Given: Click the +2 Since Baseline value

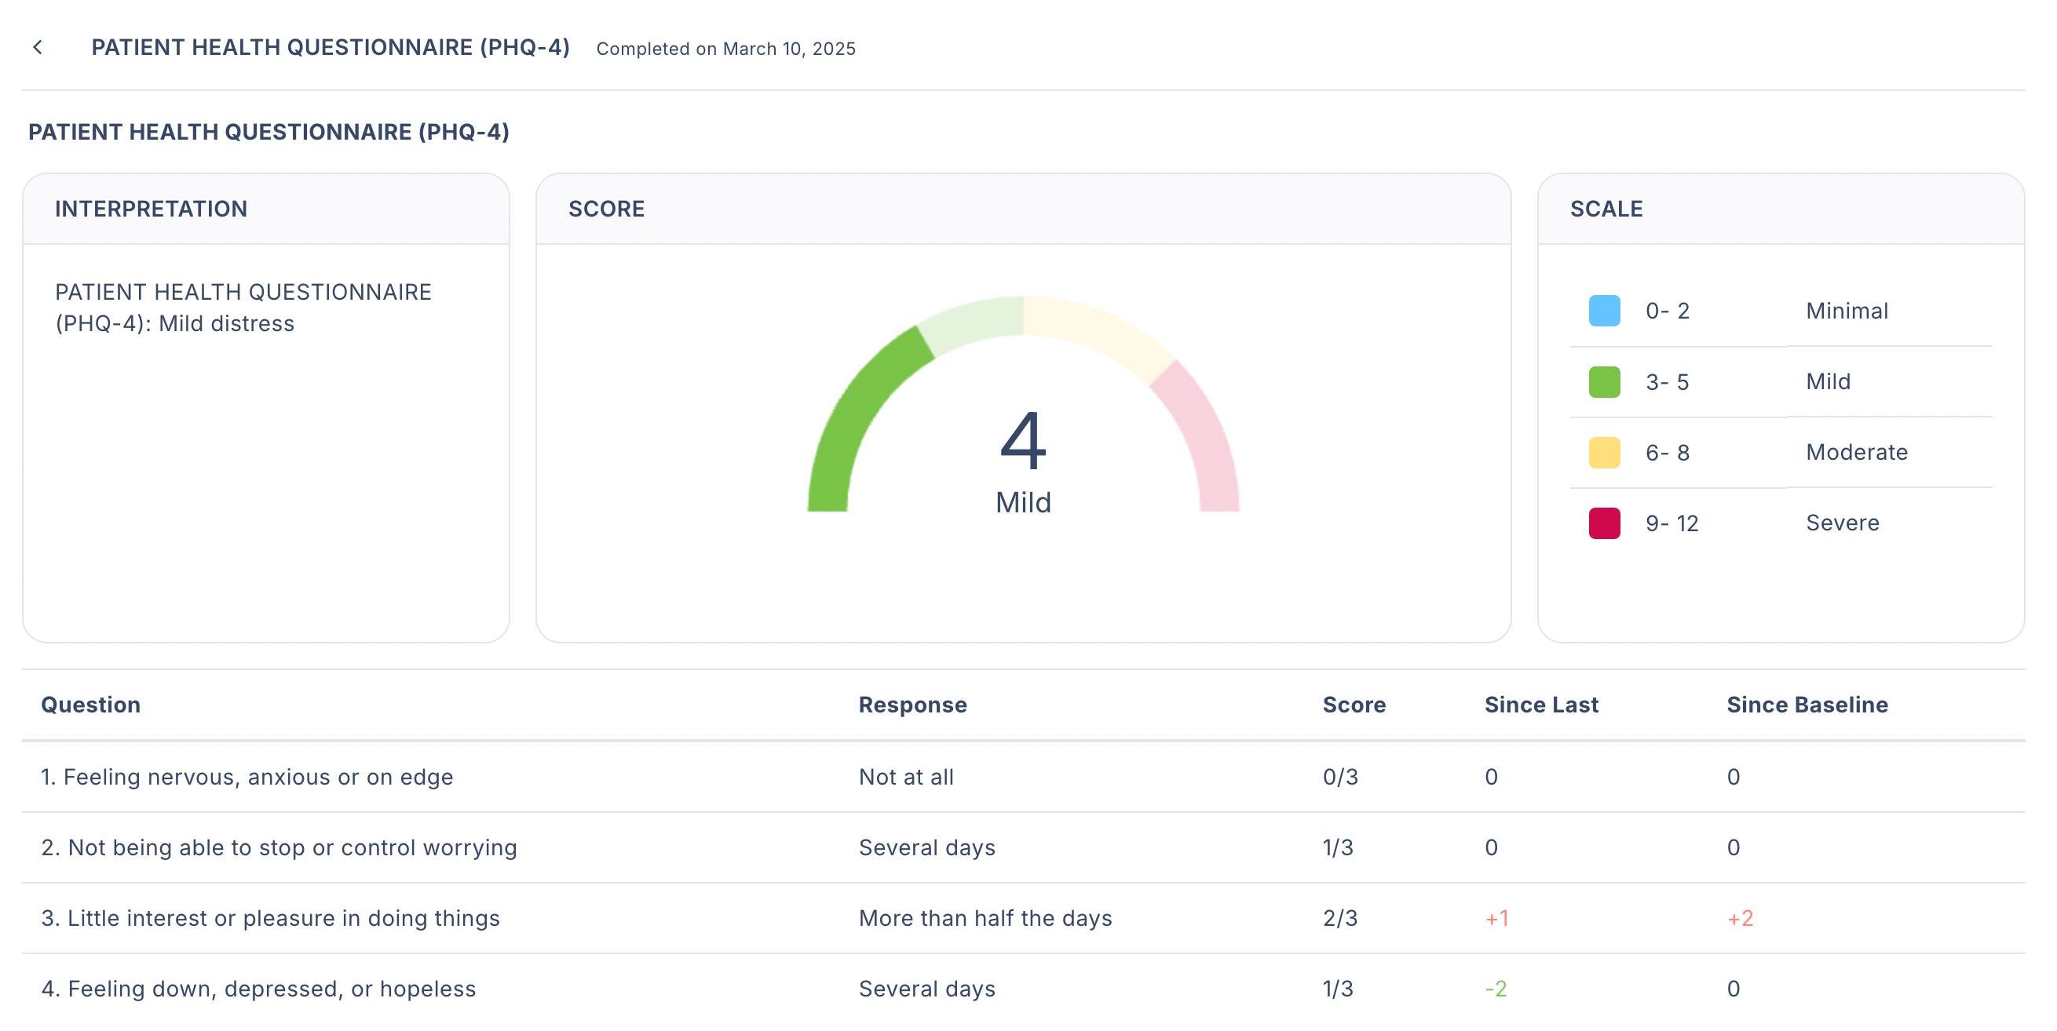Looking at the screenshot, I should tap(1739, 918).
